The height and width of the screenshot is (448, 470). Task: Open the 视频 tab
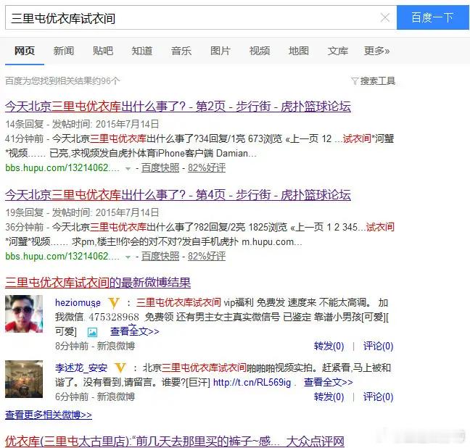click(260, 51)
